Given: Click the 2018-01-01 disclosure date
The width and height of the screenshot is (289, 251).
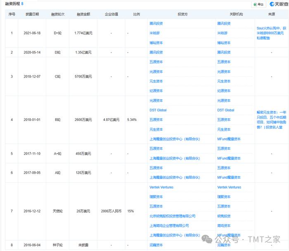Looking at the screenshot, I should point(32,120).
